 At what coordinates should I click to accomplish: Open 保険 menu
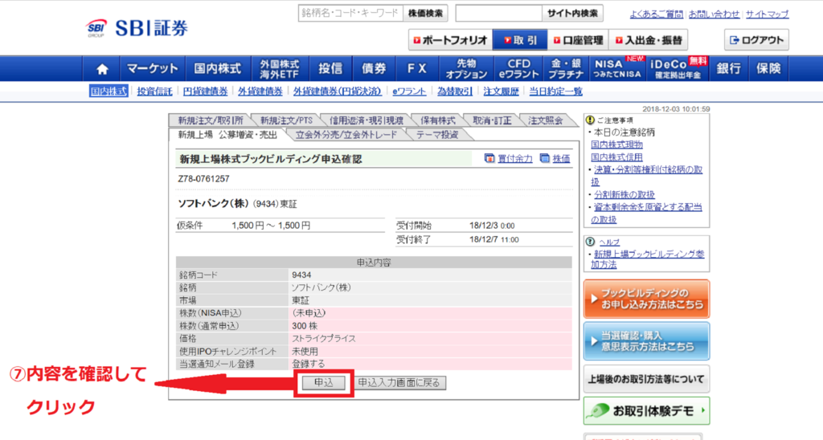[768, 69]
